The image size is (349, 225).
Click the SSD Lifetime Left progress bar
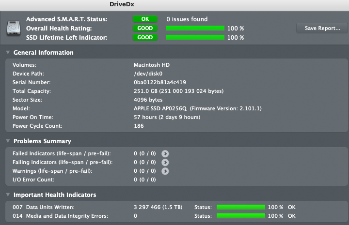coord(195,37)
